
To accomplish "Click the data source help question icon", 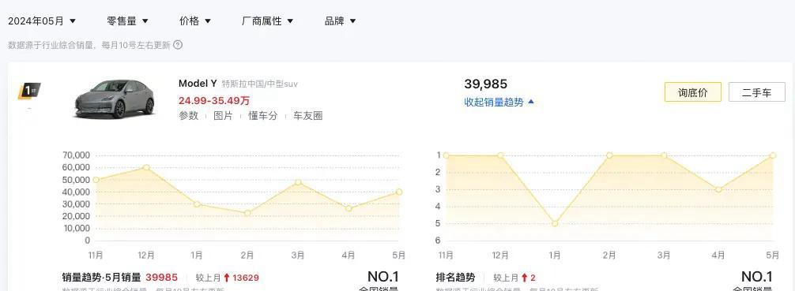I will tap(178, 44).
